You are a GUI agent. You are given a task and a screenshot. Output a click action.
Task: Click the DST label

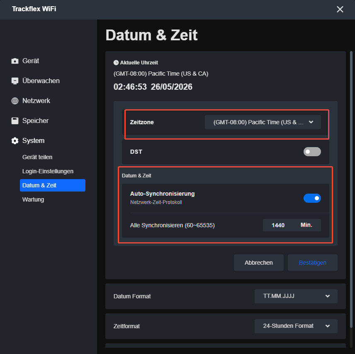click(136, 152)
